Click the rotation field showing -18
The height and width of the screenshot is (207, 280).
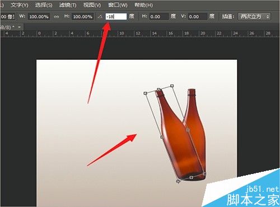[x=116, y=17]
